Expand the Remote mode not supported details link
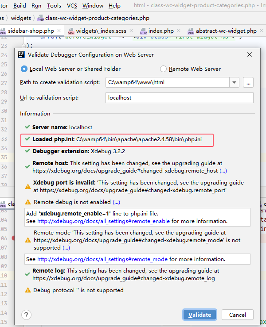266x327 pixels. coord(66,248)
